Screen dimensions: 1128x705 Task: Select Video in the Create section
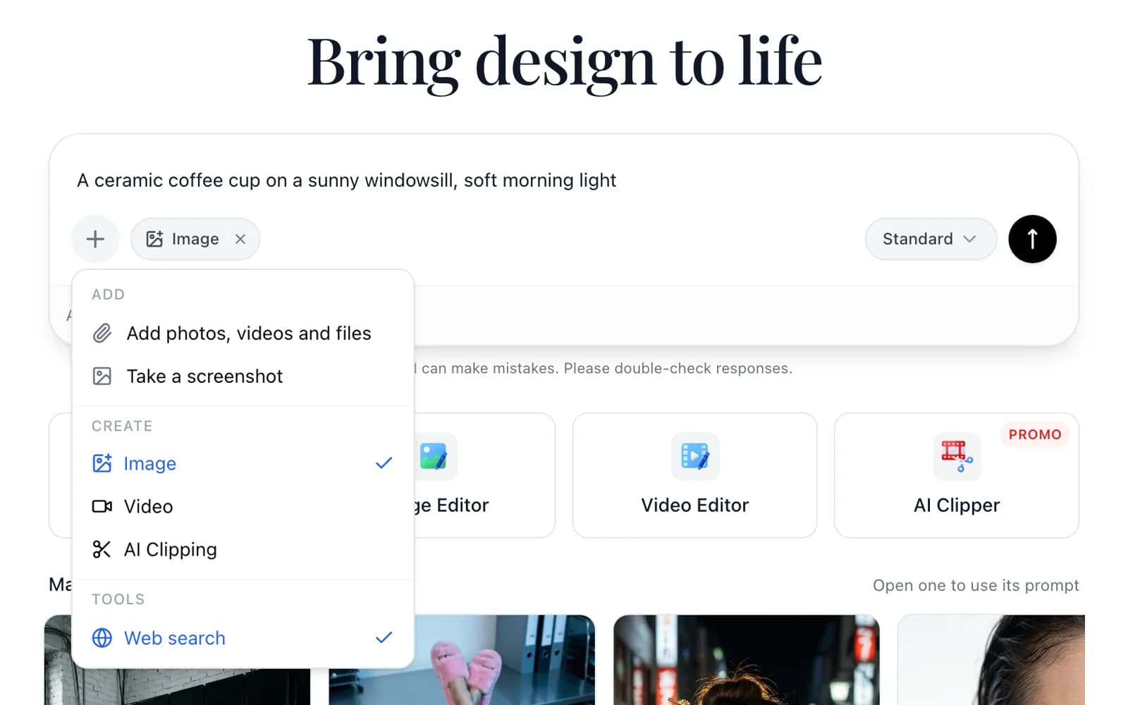(x=243, y=506)
